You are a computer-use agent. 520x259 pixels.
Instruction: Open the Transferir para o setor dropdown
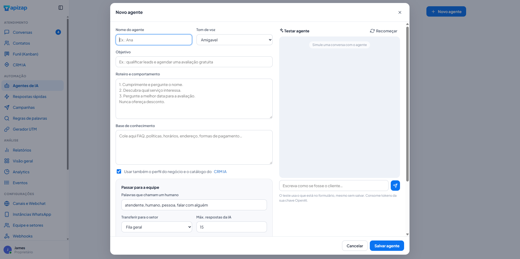(156, 227)
